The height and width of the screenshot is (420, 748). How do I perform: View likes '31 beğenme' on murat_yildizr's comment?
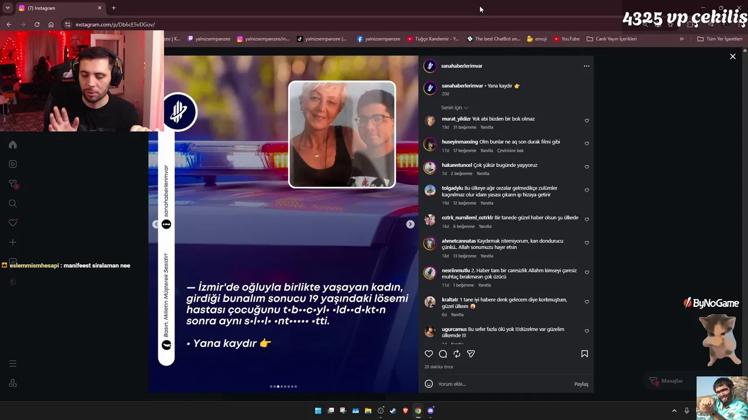(x=465, y=127)
